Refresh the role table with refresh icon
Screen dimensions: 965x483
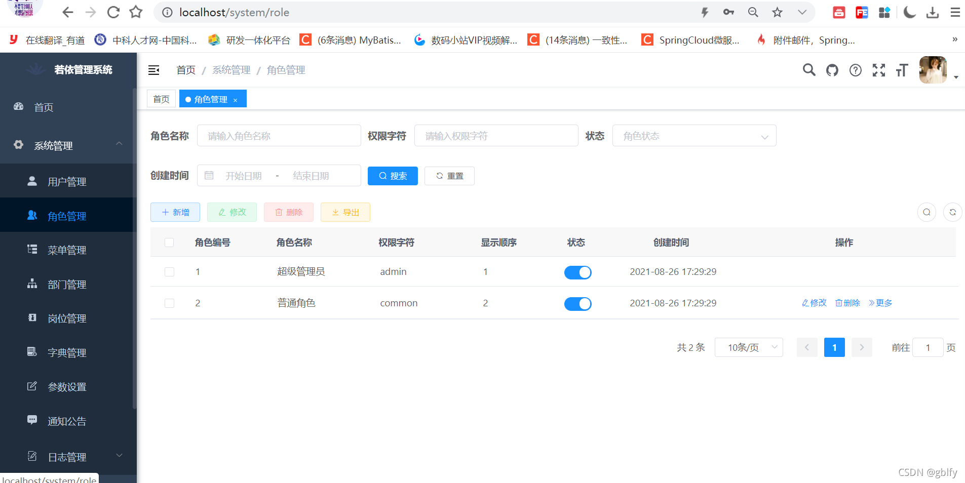pos(952,212)
